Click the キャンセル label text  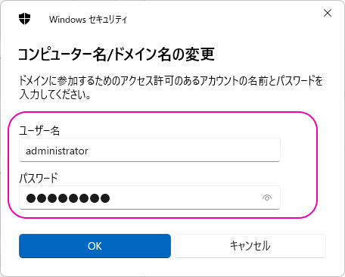point(250,246)
